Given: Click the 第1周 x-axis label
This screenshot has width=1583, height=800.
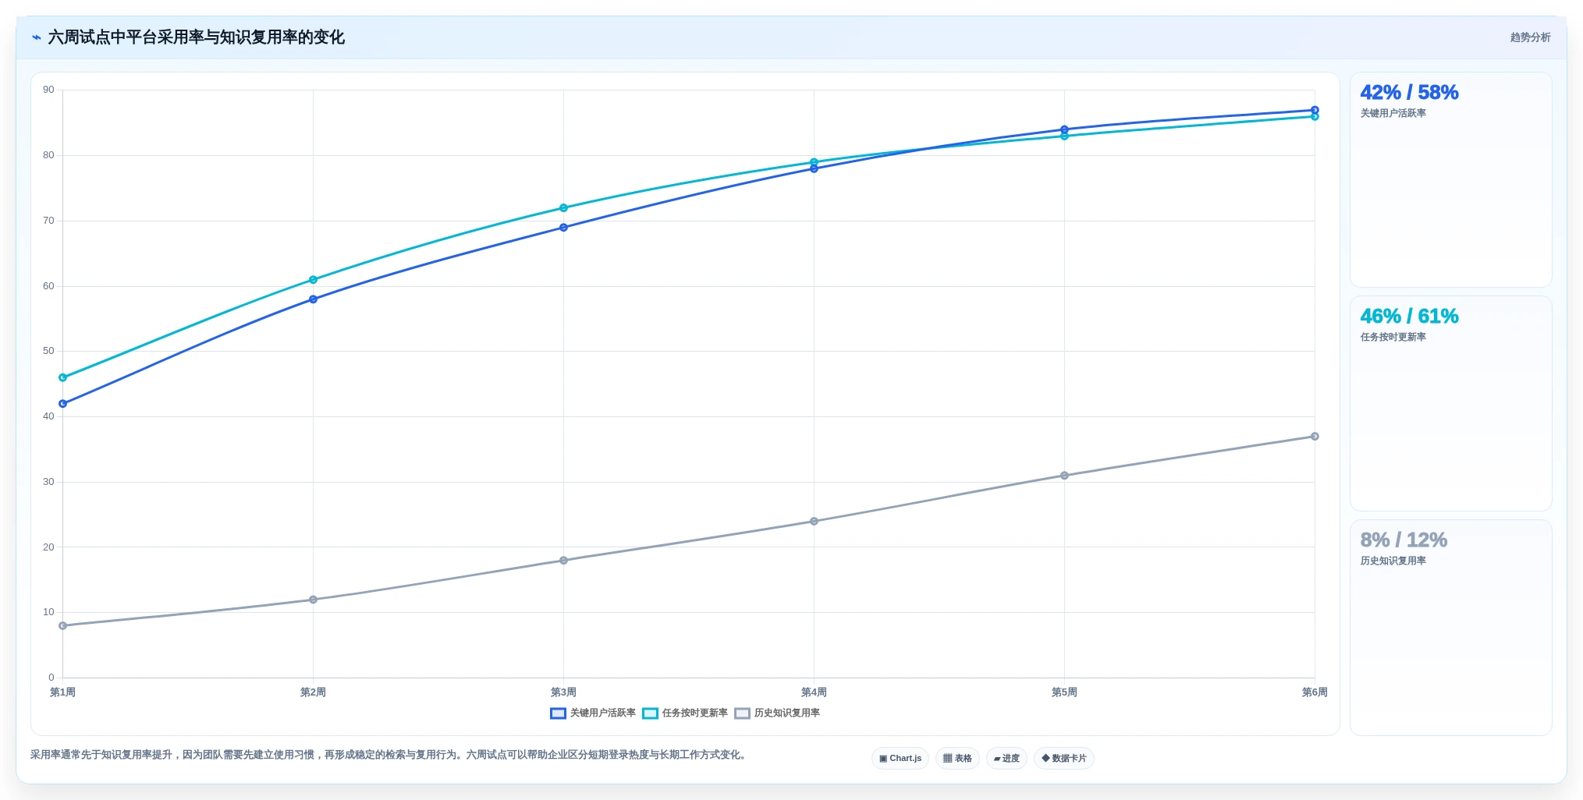Looking at the screenshot, I should click(x=63, y=692).
